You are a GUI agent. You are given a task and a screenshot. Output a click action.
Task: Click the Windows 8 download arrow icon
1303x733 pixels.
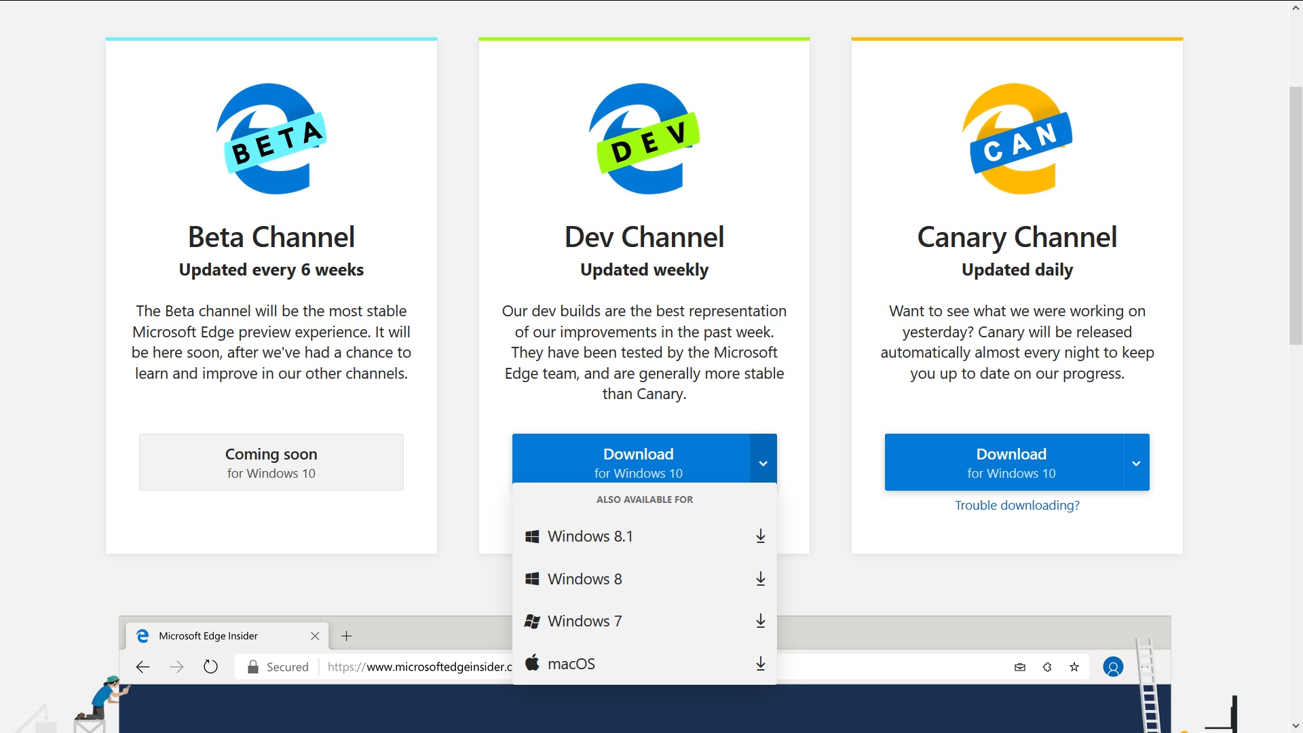pyautogui.click(x=761, y=579)
